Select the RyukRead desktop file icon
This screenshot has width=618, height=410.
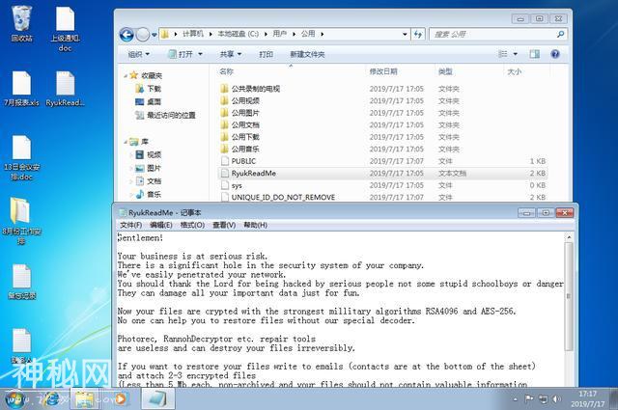point(65,89)
